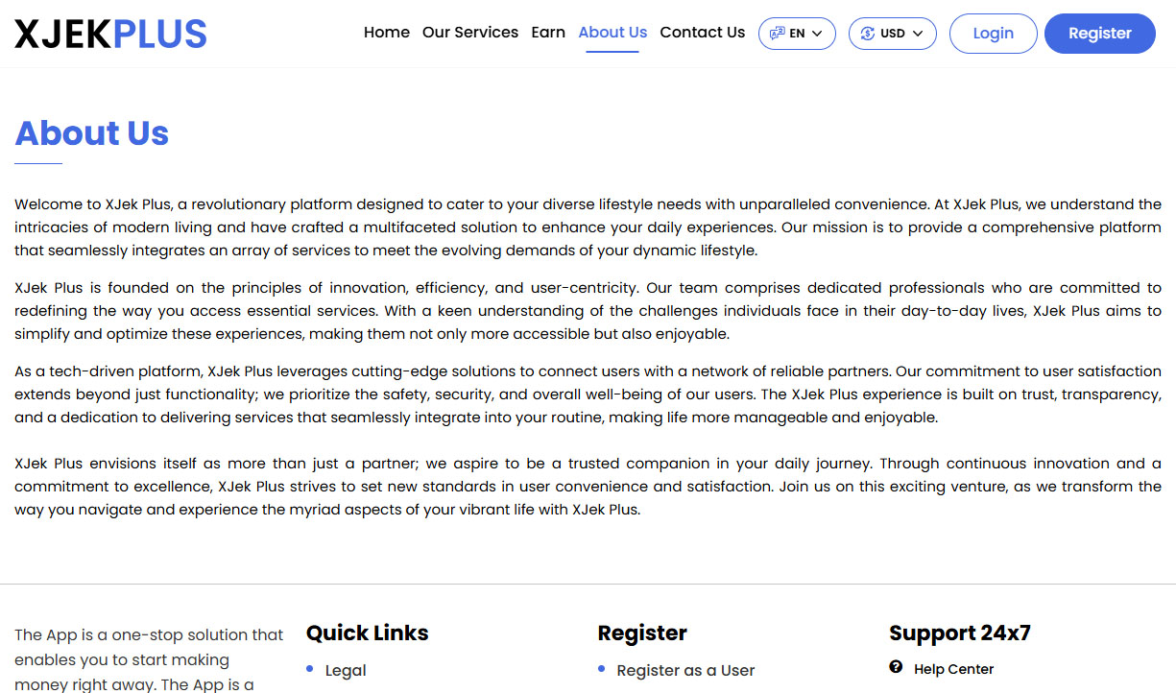Click the translation icon inside the EN selector
Viewport: 1176px width, 693px height.
tap(780, 33)
